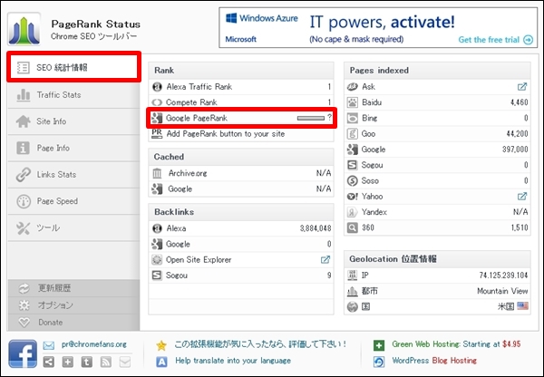Click Baidu indexed pages 4,460
This screenshot has height=377, width=544.
pyautogui.click(x=519, y=102)
